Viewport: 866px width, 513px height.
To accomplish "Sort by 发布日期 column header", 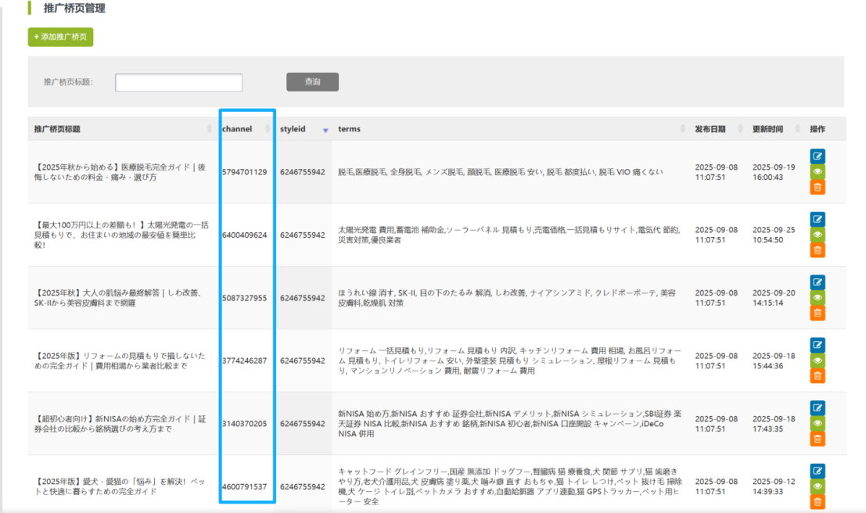I will click(710, 129).
